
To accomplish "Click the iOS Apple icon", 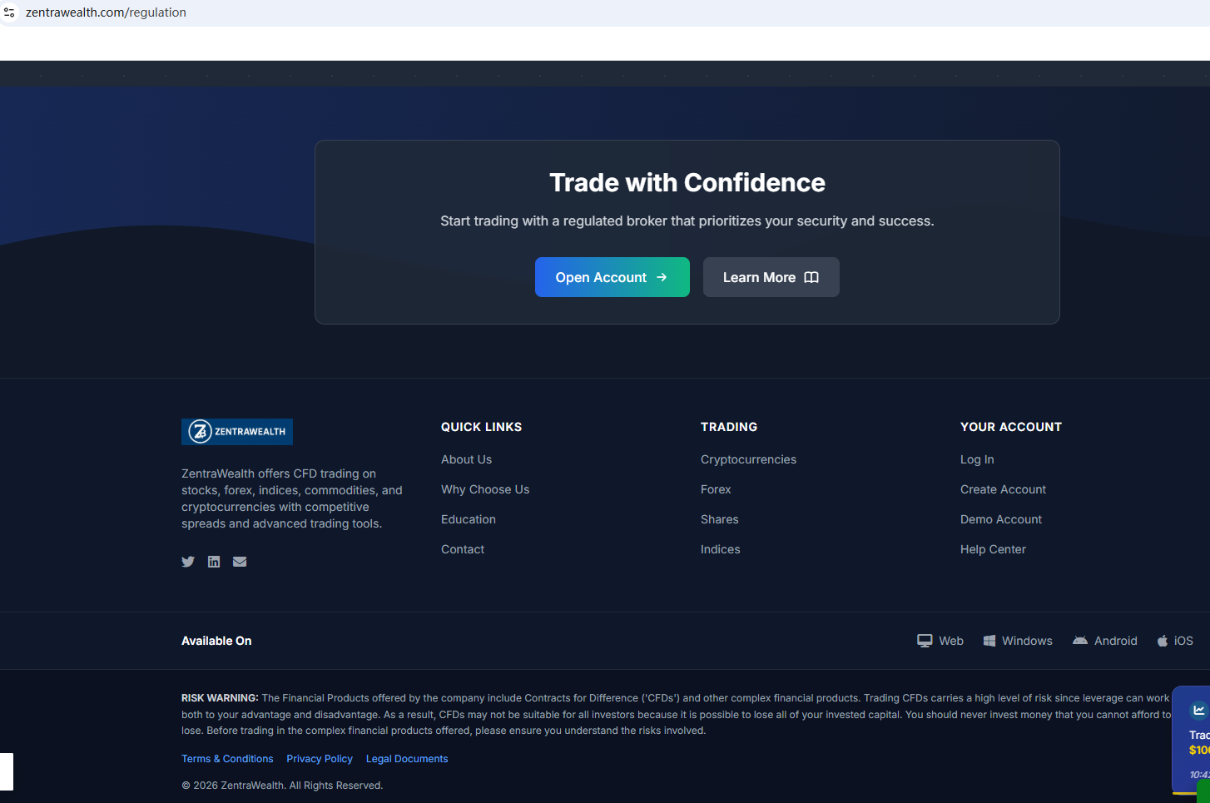I will pyautogui.click(x=1163, y=641).
